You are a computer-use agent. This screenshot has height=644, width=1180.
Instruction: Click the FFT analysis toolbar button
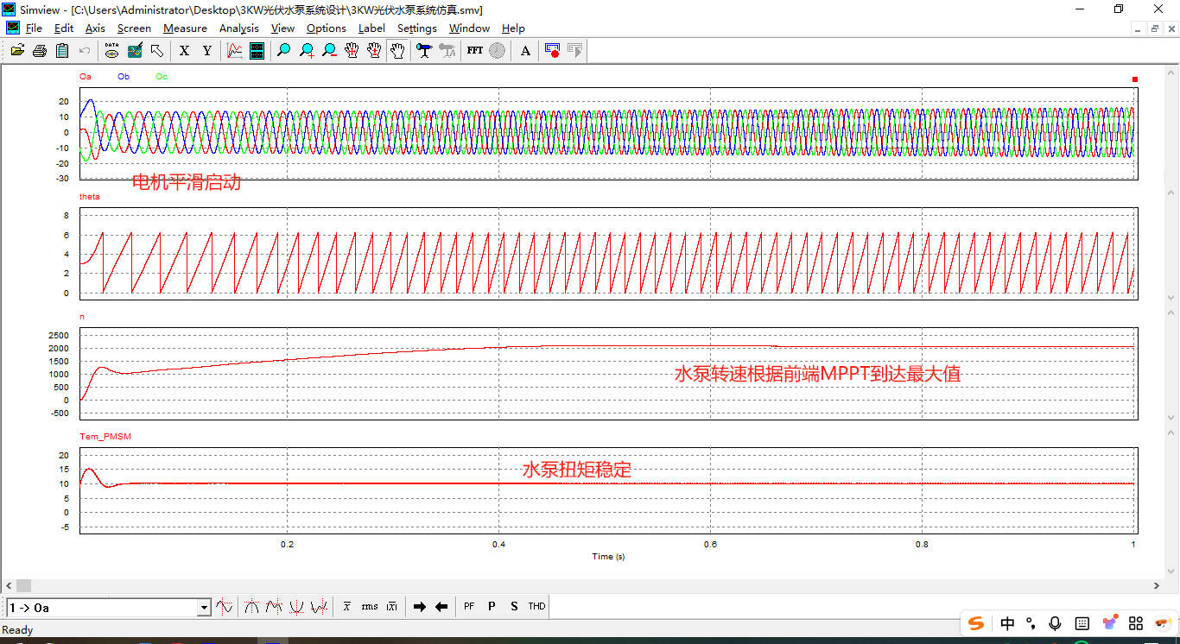coord(475,51)
